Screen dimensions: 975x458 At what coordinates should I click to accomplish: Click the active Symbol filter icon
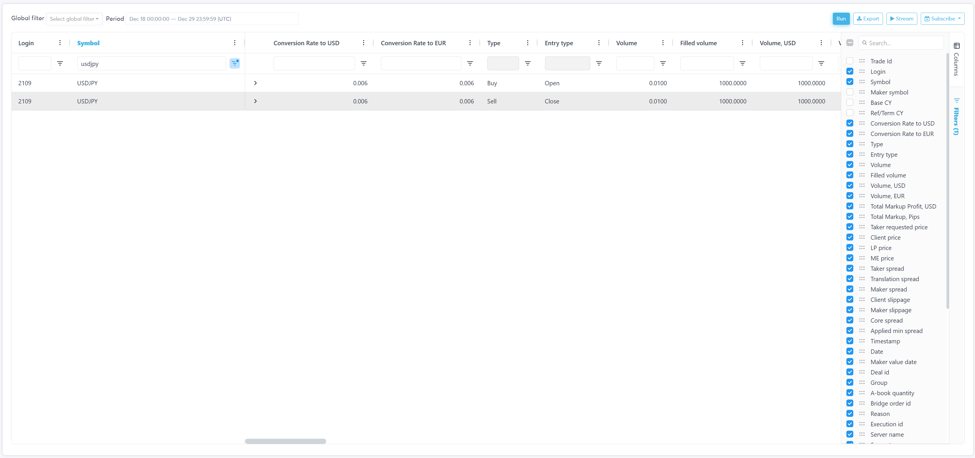[x=235, y=63]
